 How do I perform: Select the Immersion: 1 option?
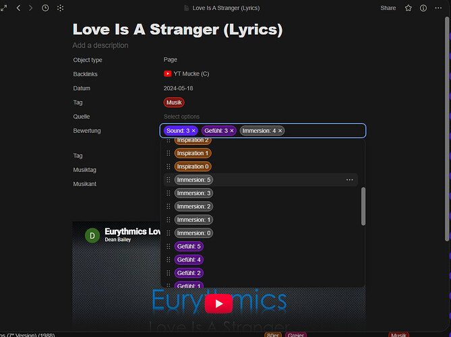click(193, 220)
